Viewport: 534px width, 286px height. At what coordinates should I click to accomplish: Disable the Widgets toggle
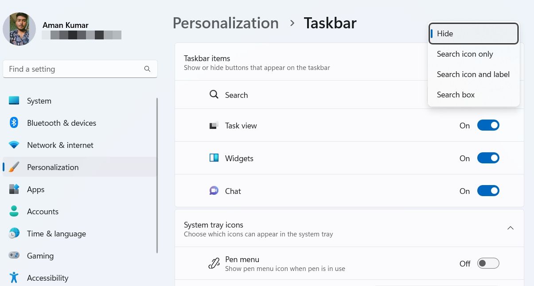click(488, 158)
